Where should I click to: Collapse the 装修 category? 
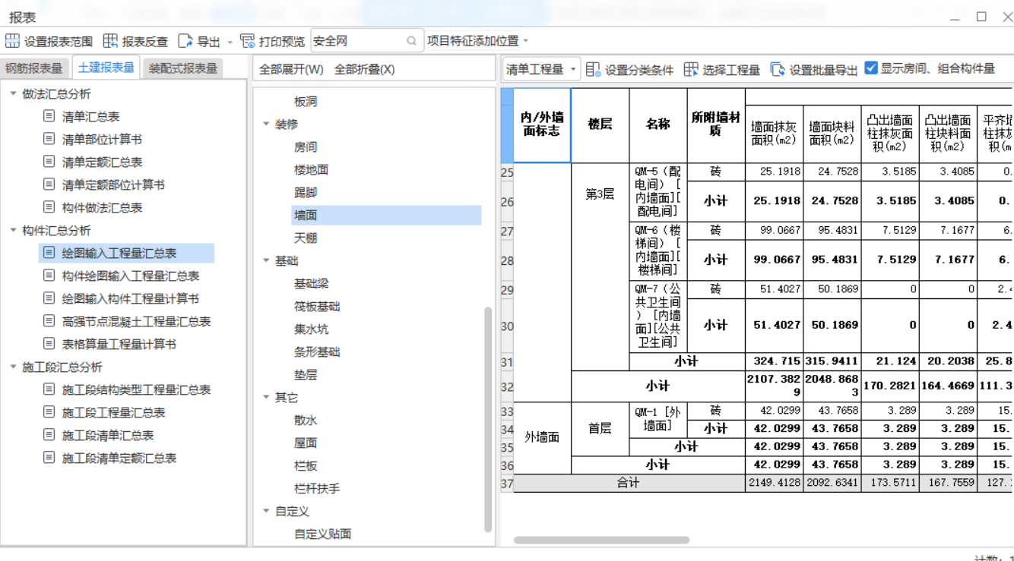click(x=266, y=124)
